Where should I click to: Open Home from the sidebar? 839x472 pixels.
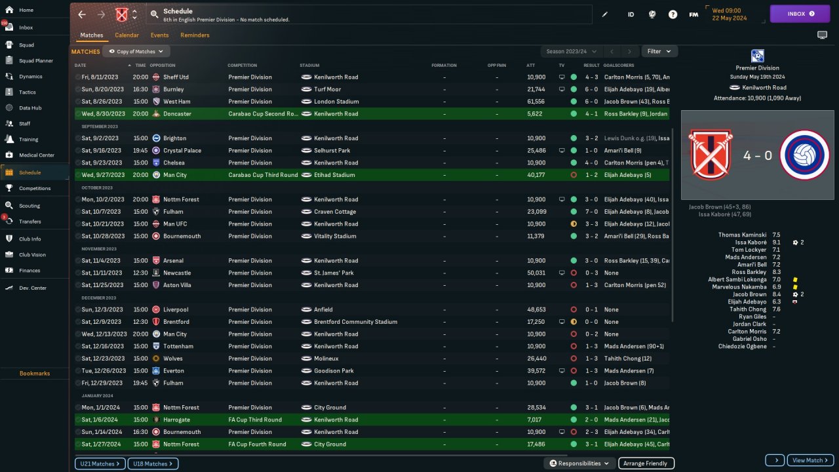pyautogui.click(x=34, y=10)
